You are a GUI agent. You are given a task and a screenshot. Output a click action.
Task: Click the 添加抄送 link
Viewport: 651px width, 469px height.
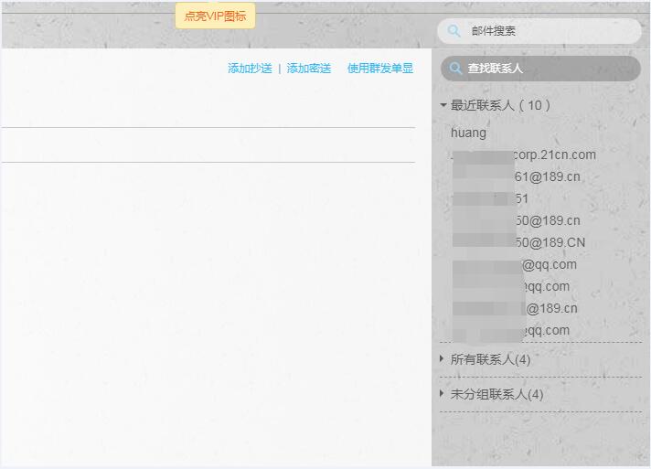click(250, 69)
